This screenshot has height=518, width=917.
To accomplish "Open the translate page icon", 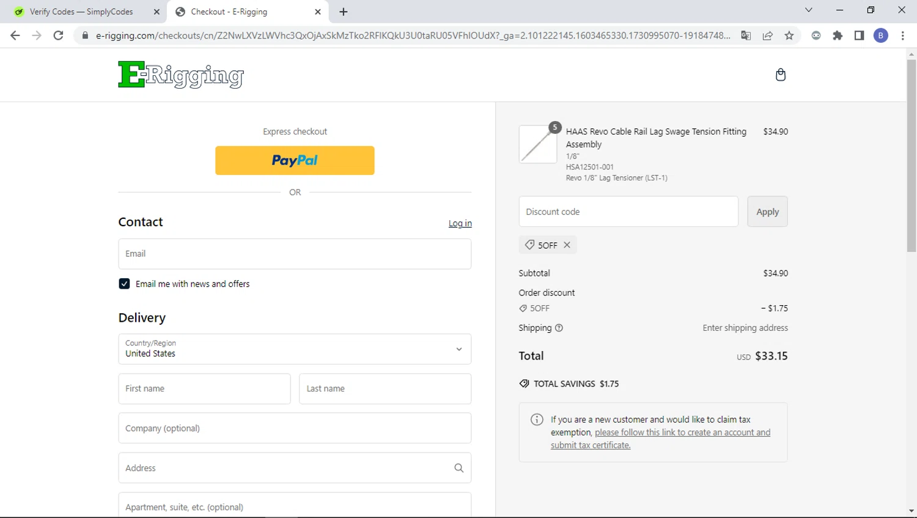I will click(746, 35).
